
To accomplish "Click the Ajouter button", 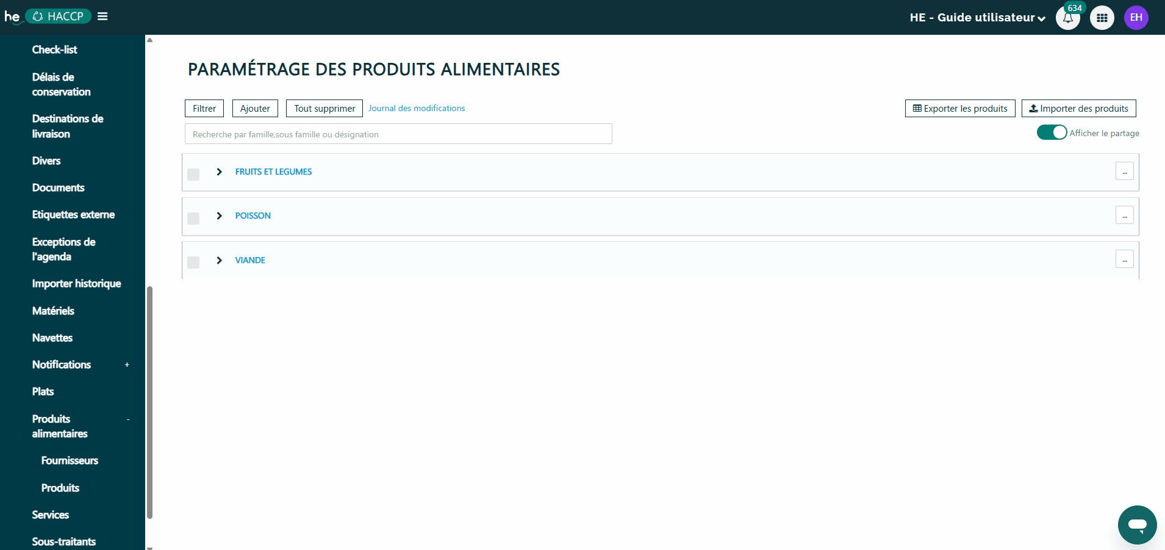I will coord(255,109).
